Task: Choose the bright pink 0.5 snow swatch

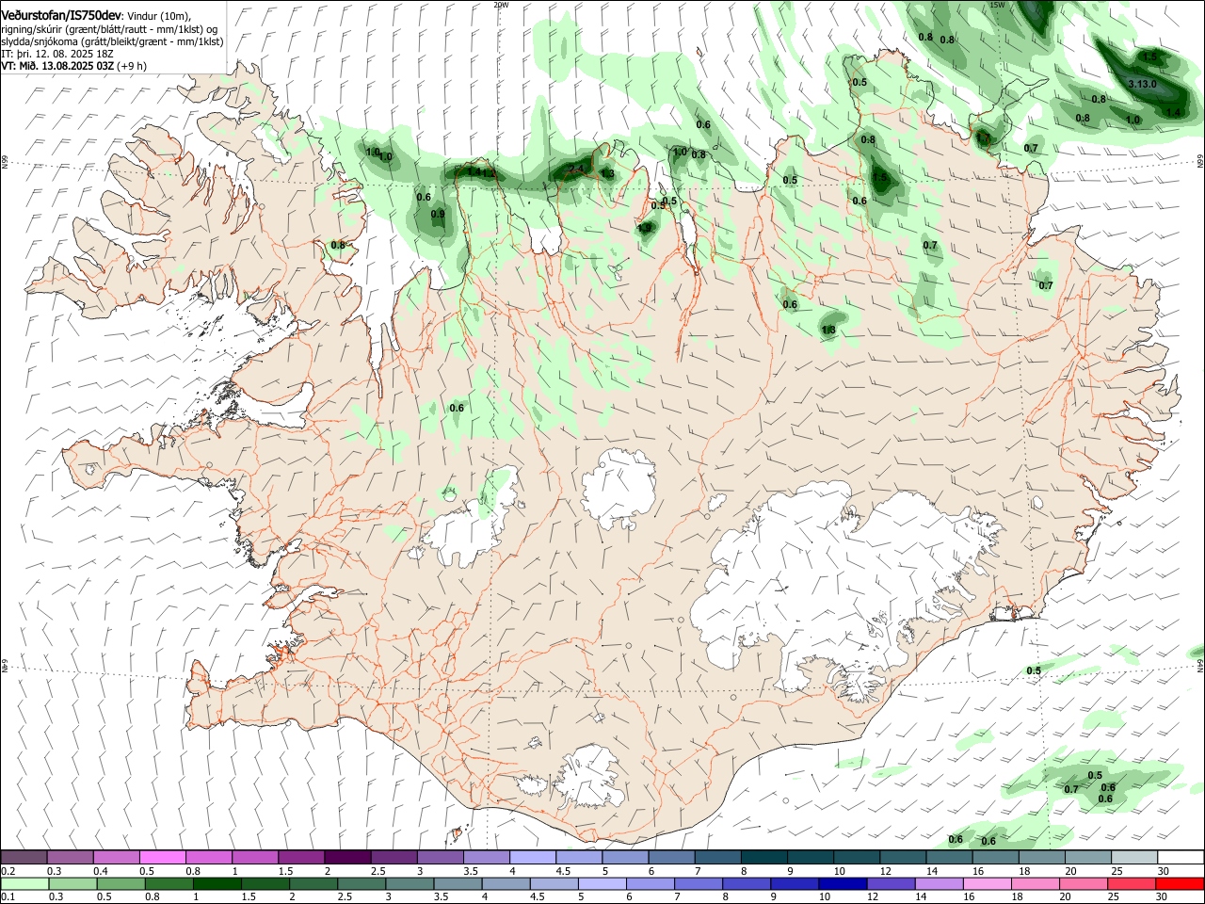Action: tap(162, 858)
